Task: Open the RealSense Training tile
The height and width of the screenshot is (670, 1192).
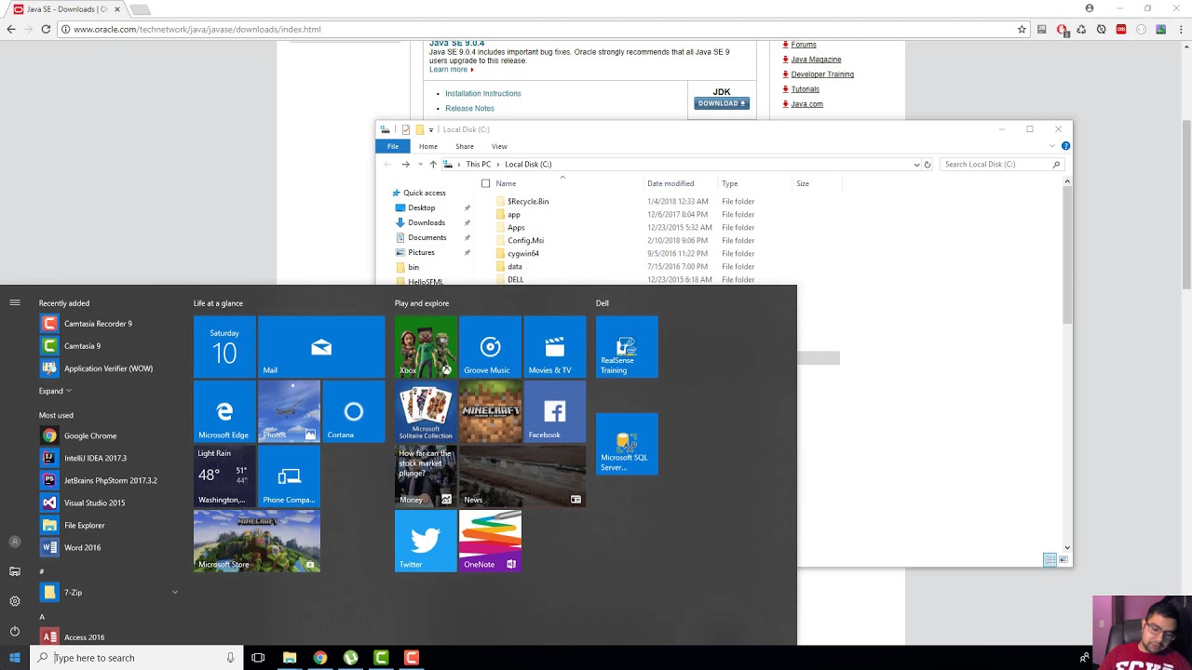Action: [627, 347]
